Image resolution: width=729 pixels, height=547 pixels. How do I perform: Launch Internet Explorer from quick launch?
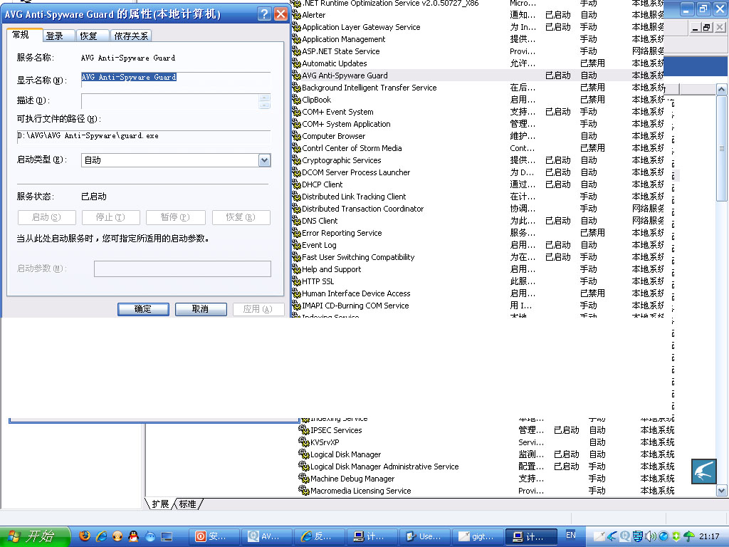tap(101, 536)
